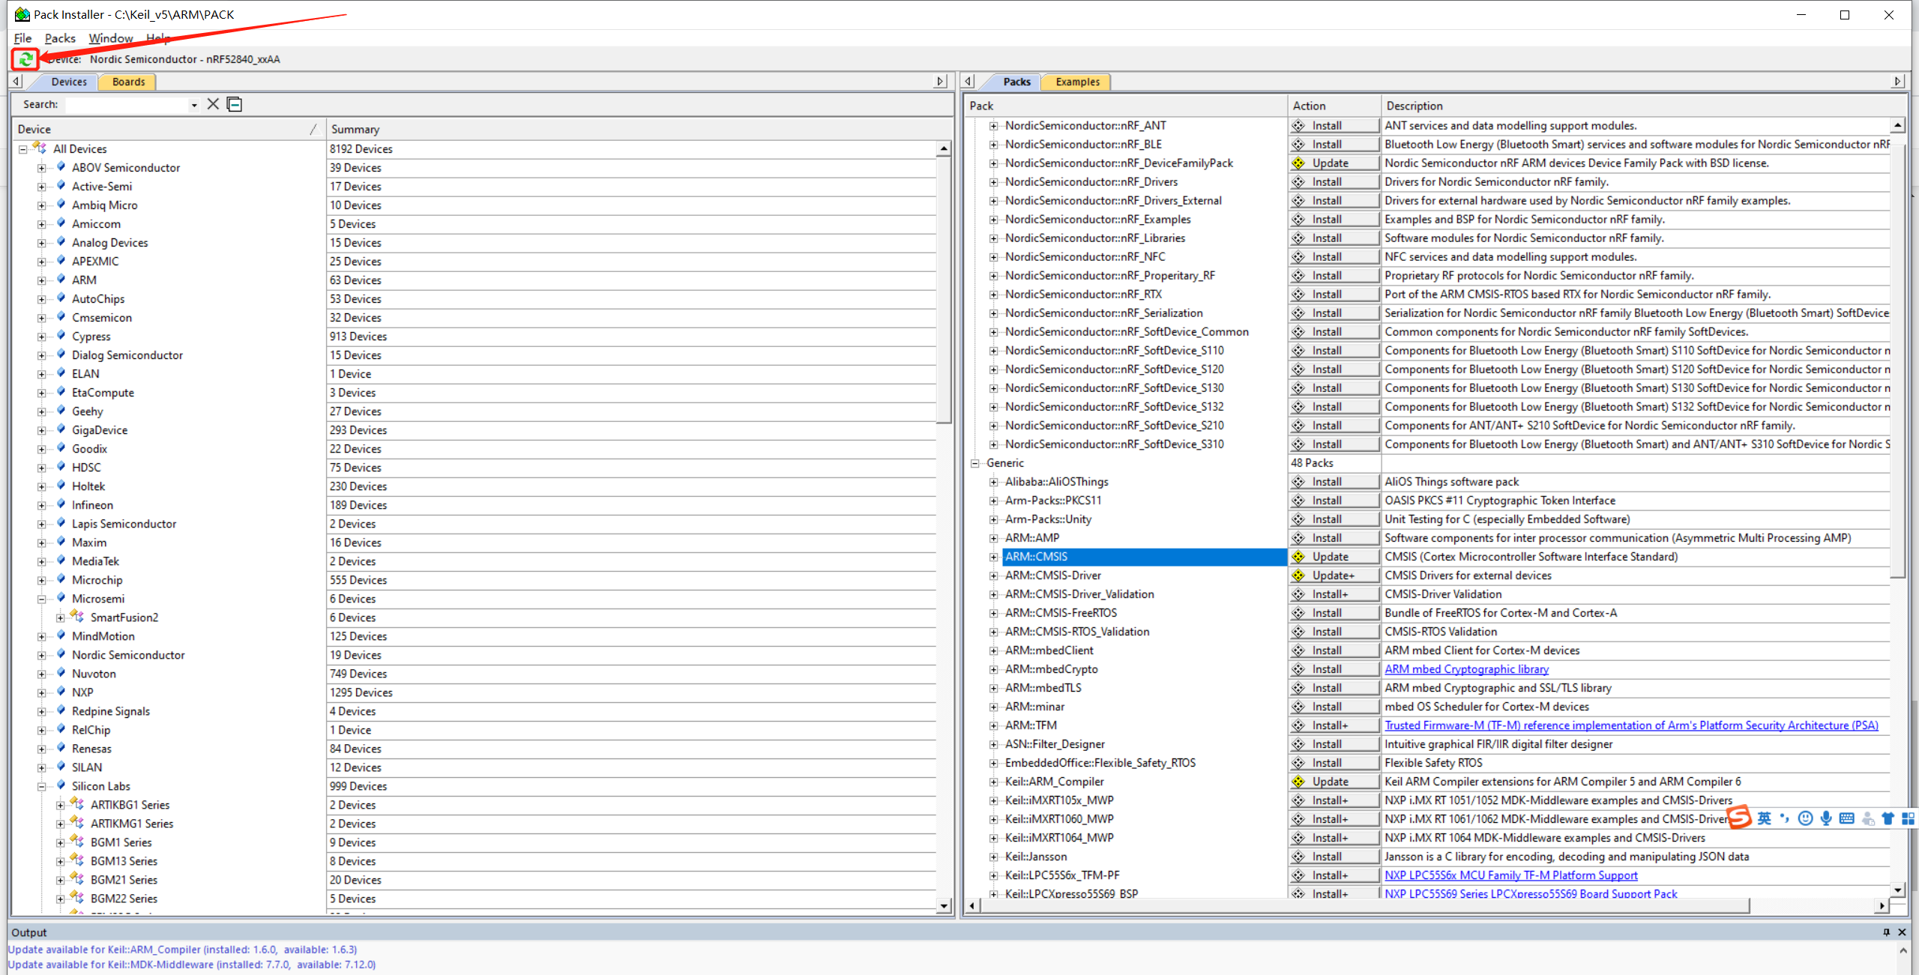Collapse the Silicon Labs vendor node
The width and height of the screenshot is (1919, 975).
click(42, 786)
